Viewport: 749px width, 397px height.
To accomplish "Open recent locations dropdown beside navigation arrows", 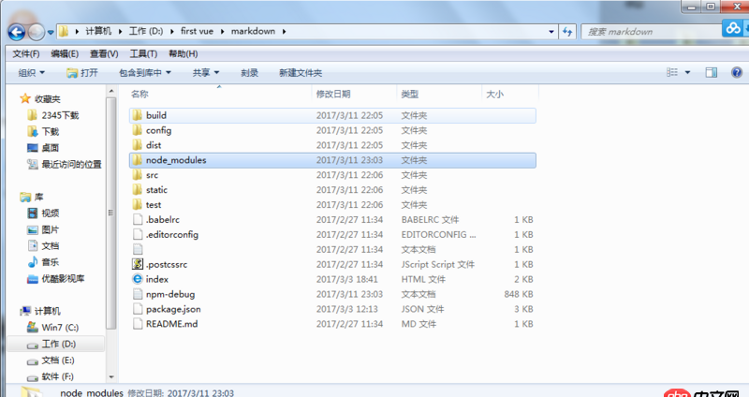I will 51,33.
